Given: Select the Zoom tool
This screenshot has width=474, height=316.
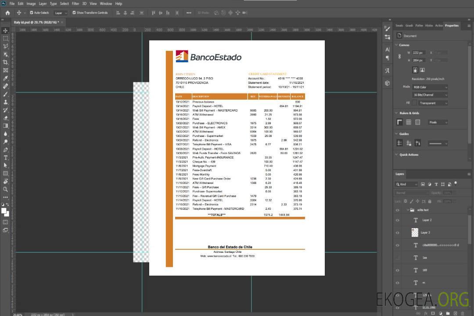Looking at the screenshot, I should tap(5, 189).
